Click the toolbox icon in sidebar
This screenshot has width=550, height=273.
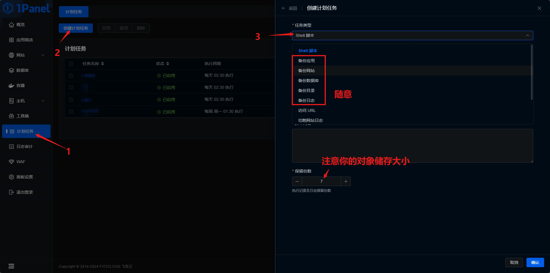coord(11,116)
